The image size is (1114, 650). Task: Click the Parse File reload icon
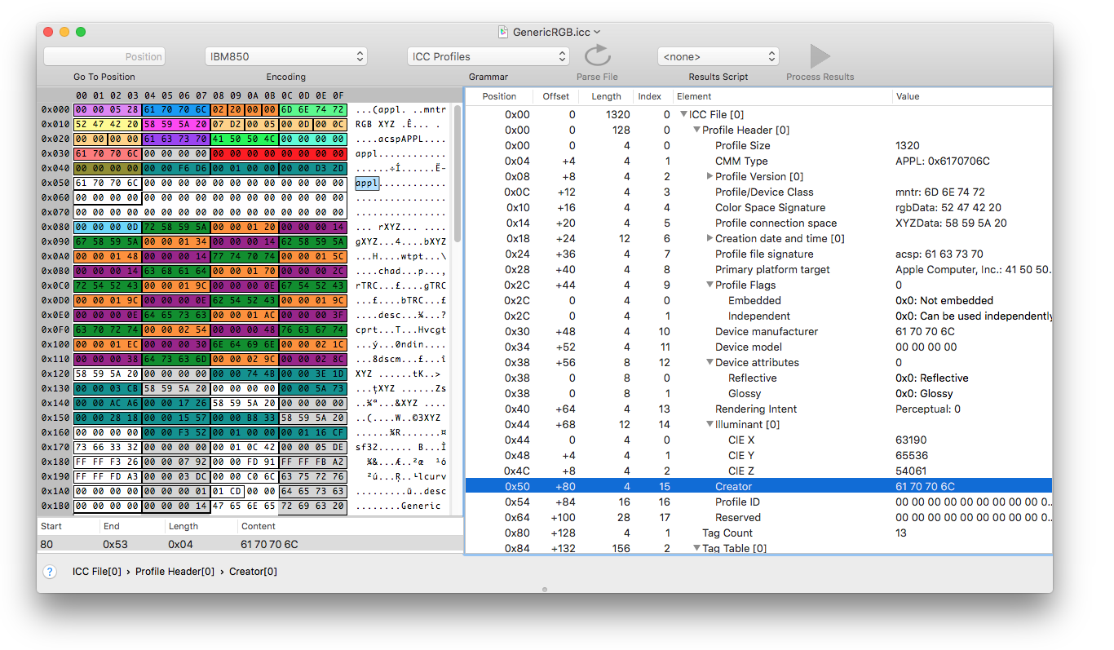(598, 55)
